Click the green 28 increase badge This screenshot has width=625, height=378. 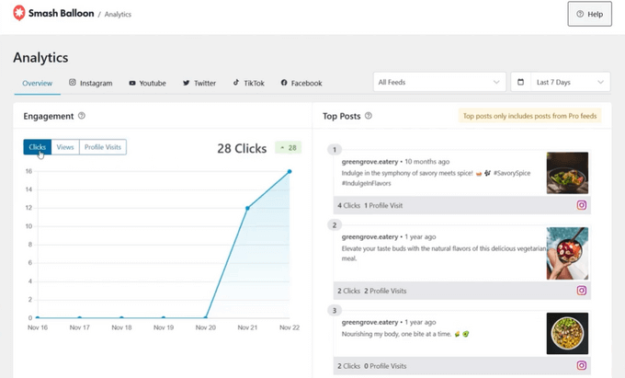point(289,147)
